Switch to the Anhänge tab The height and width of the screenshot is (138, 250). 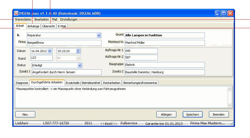coord(33,26)
